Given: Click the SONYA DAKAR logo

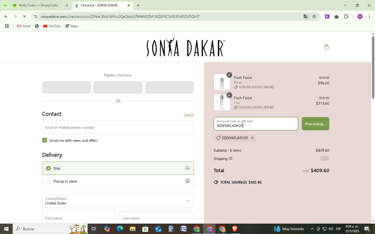Looking at the screenshot, I should (x=185, y=47).
